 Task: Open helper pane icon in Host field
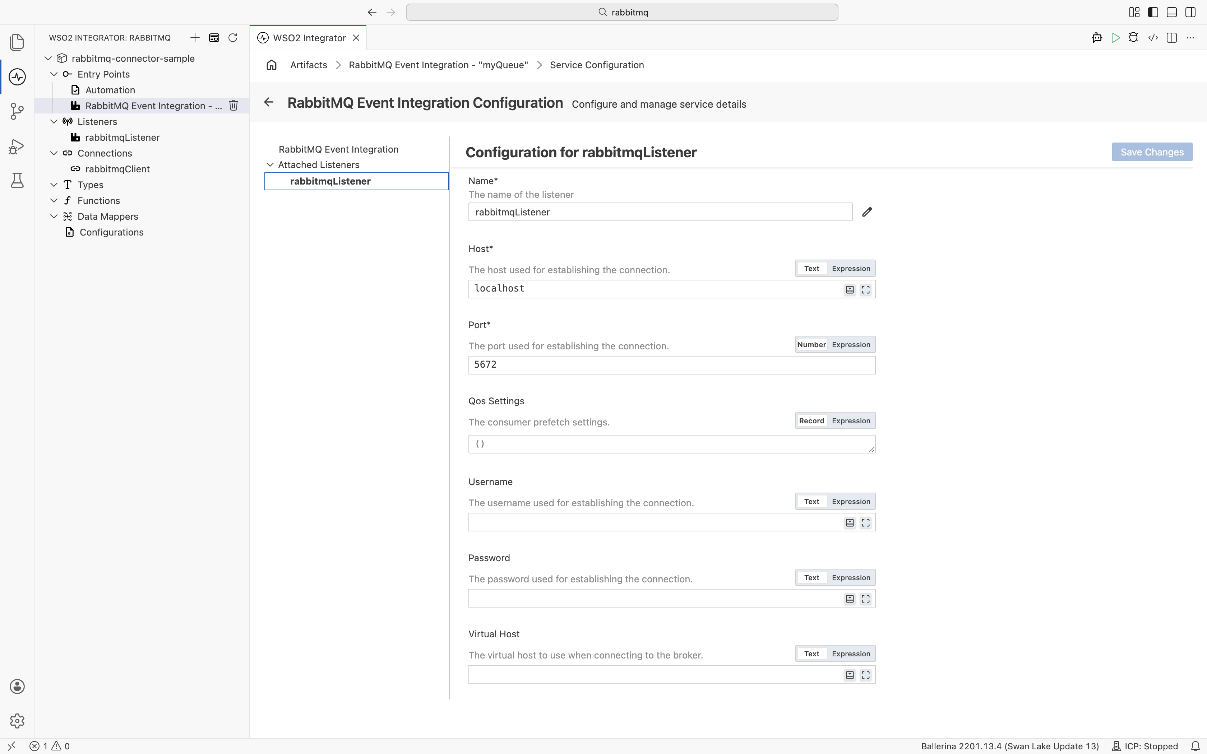tap(850, 290)
